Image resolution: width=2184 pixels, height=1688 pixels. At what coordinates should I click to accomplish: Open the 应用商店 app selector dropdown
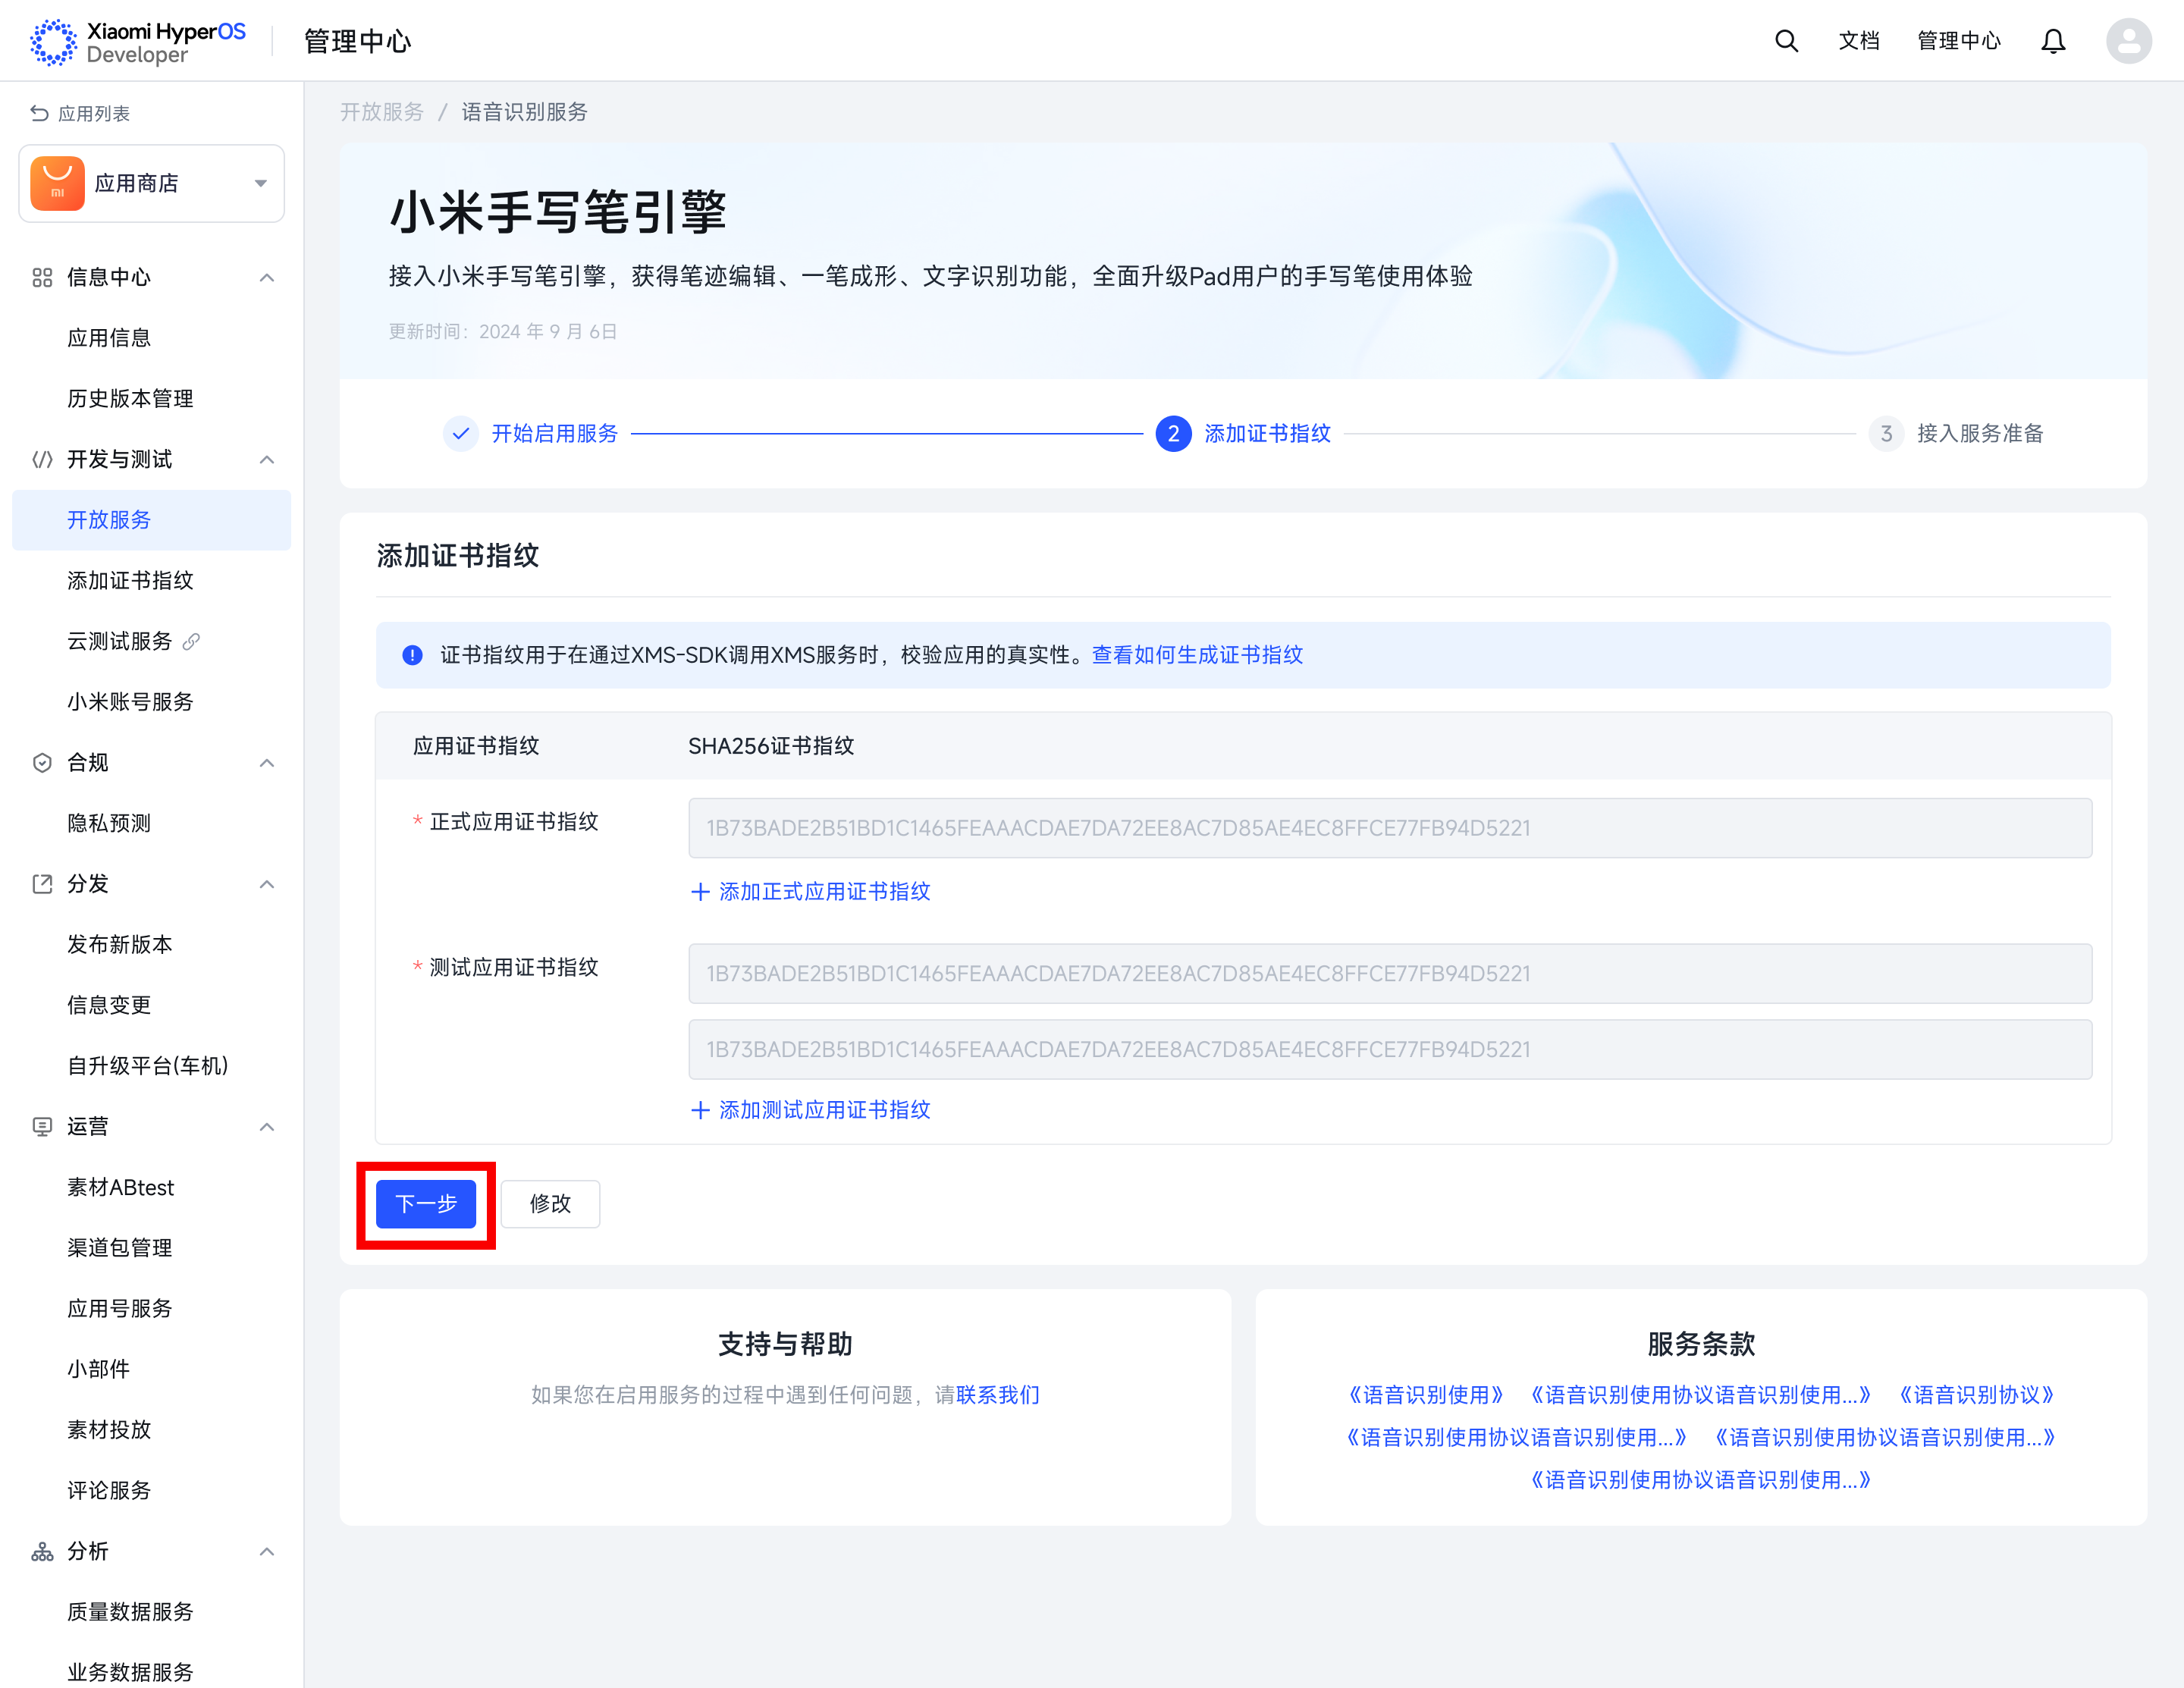click(x=152, y=183)
